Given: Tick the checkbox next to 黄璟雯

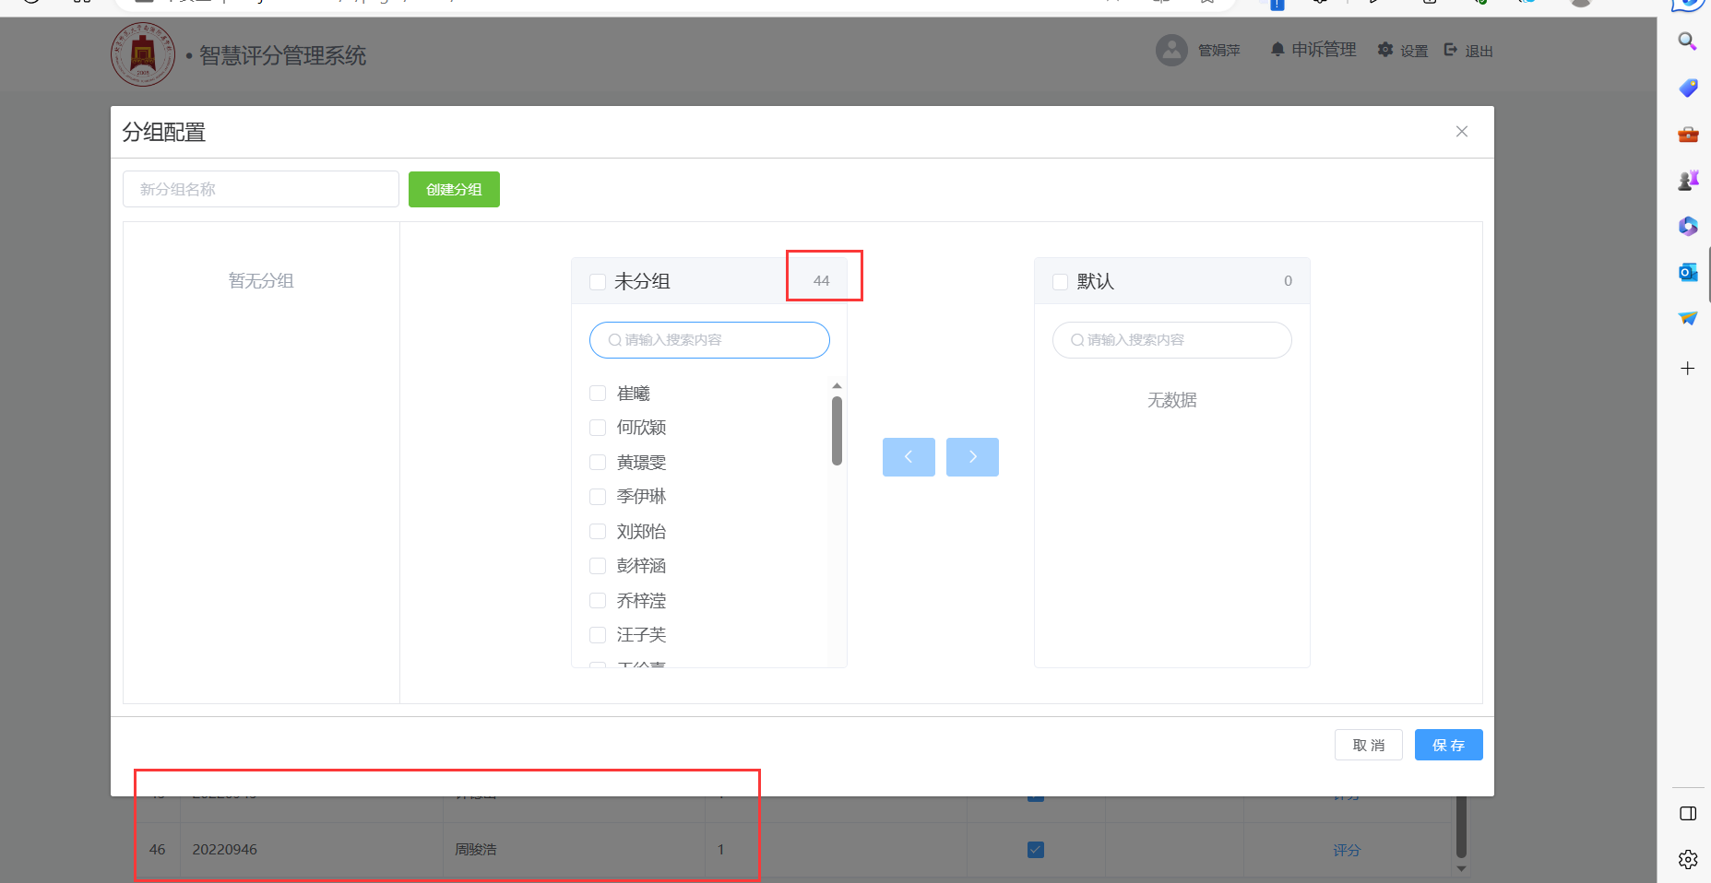Looking at the screenshot, I should coord(598,463).
